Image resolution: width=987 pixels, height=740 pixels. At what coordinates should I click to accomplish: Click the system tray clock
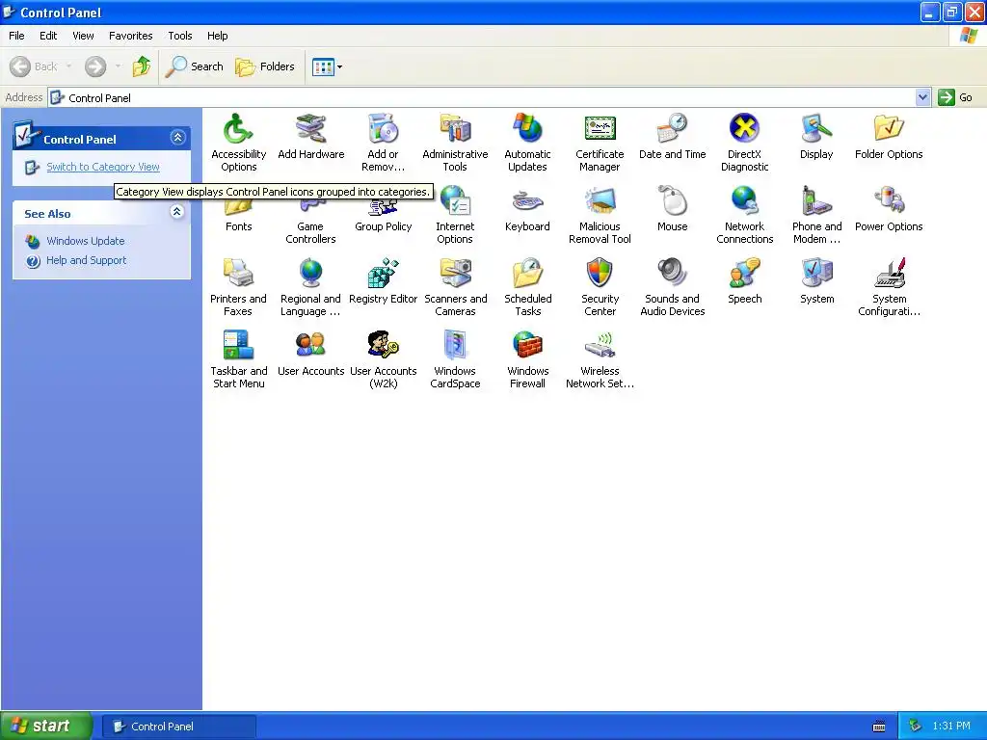[x=951, y=727]
